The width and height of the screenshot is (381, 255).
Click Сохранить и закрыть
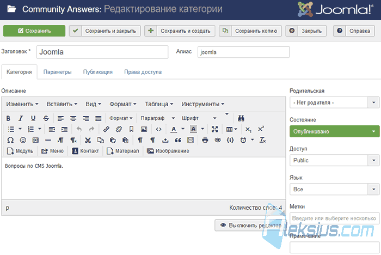point(105,31)
